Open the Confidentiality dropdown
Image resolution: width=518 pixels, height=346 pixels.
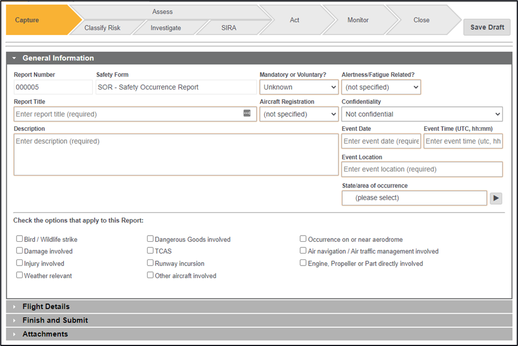point(422,114)
